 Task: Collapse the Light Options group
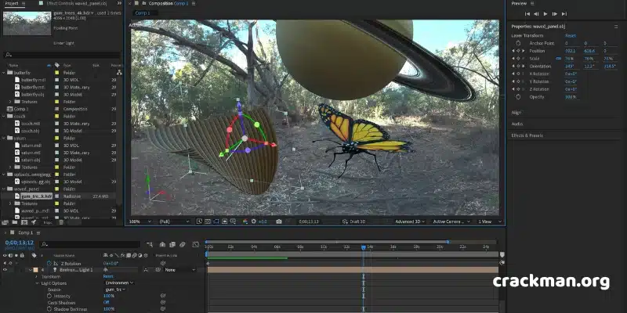tap(38, 283)
